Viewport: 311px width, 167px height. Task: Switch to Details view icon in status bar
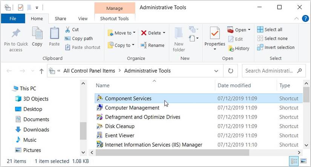point(294,161)
